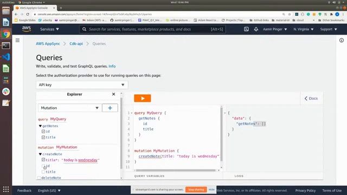Open the N. Virginia region menu
347x195 pixels.
(304, 29)
